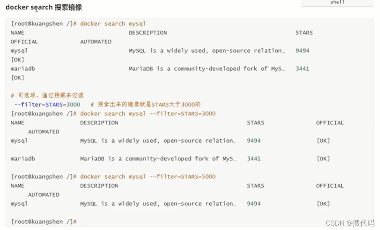
Task: Click the [OK] in the STARS=5000 output
Action: coord(323,204)
